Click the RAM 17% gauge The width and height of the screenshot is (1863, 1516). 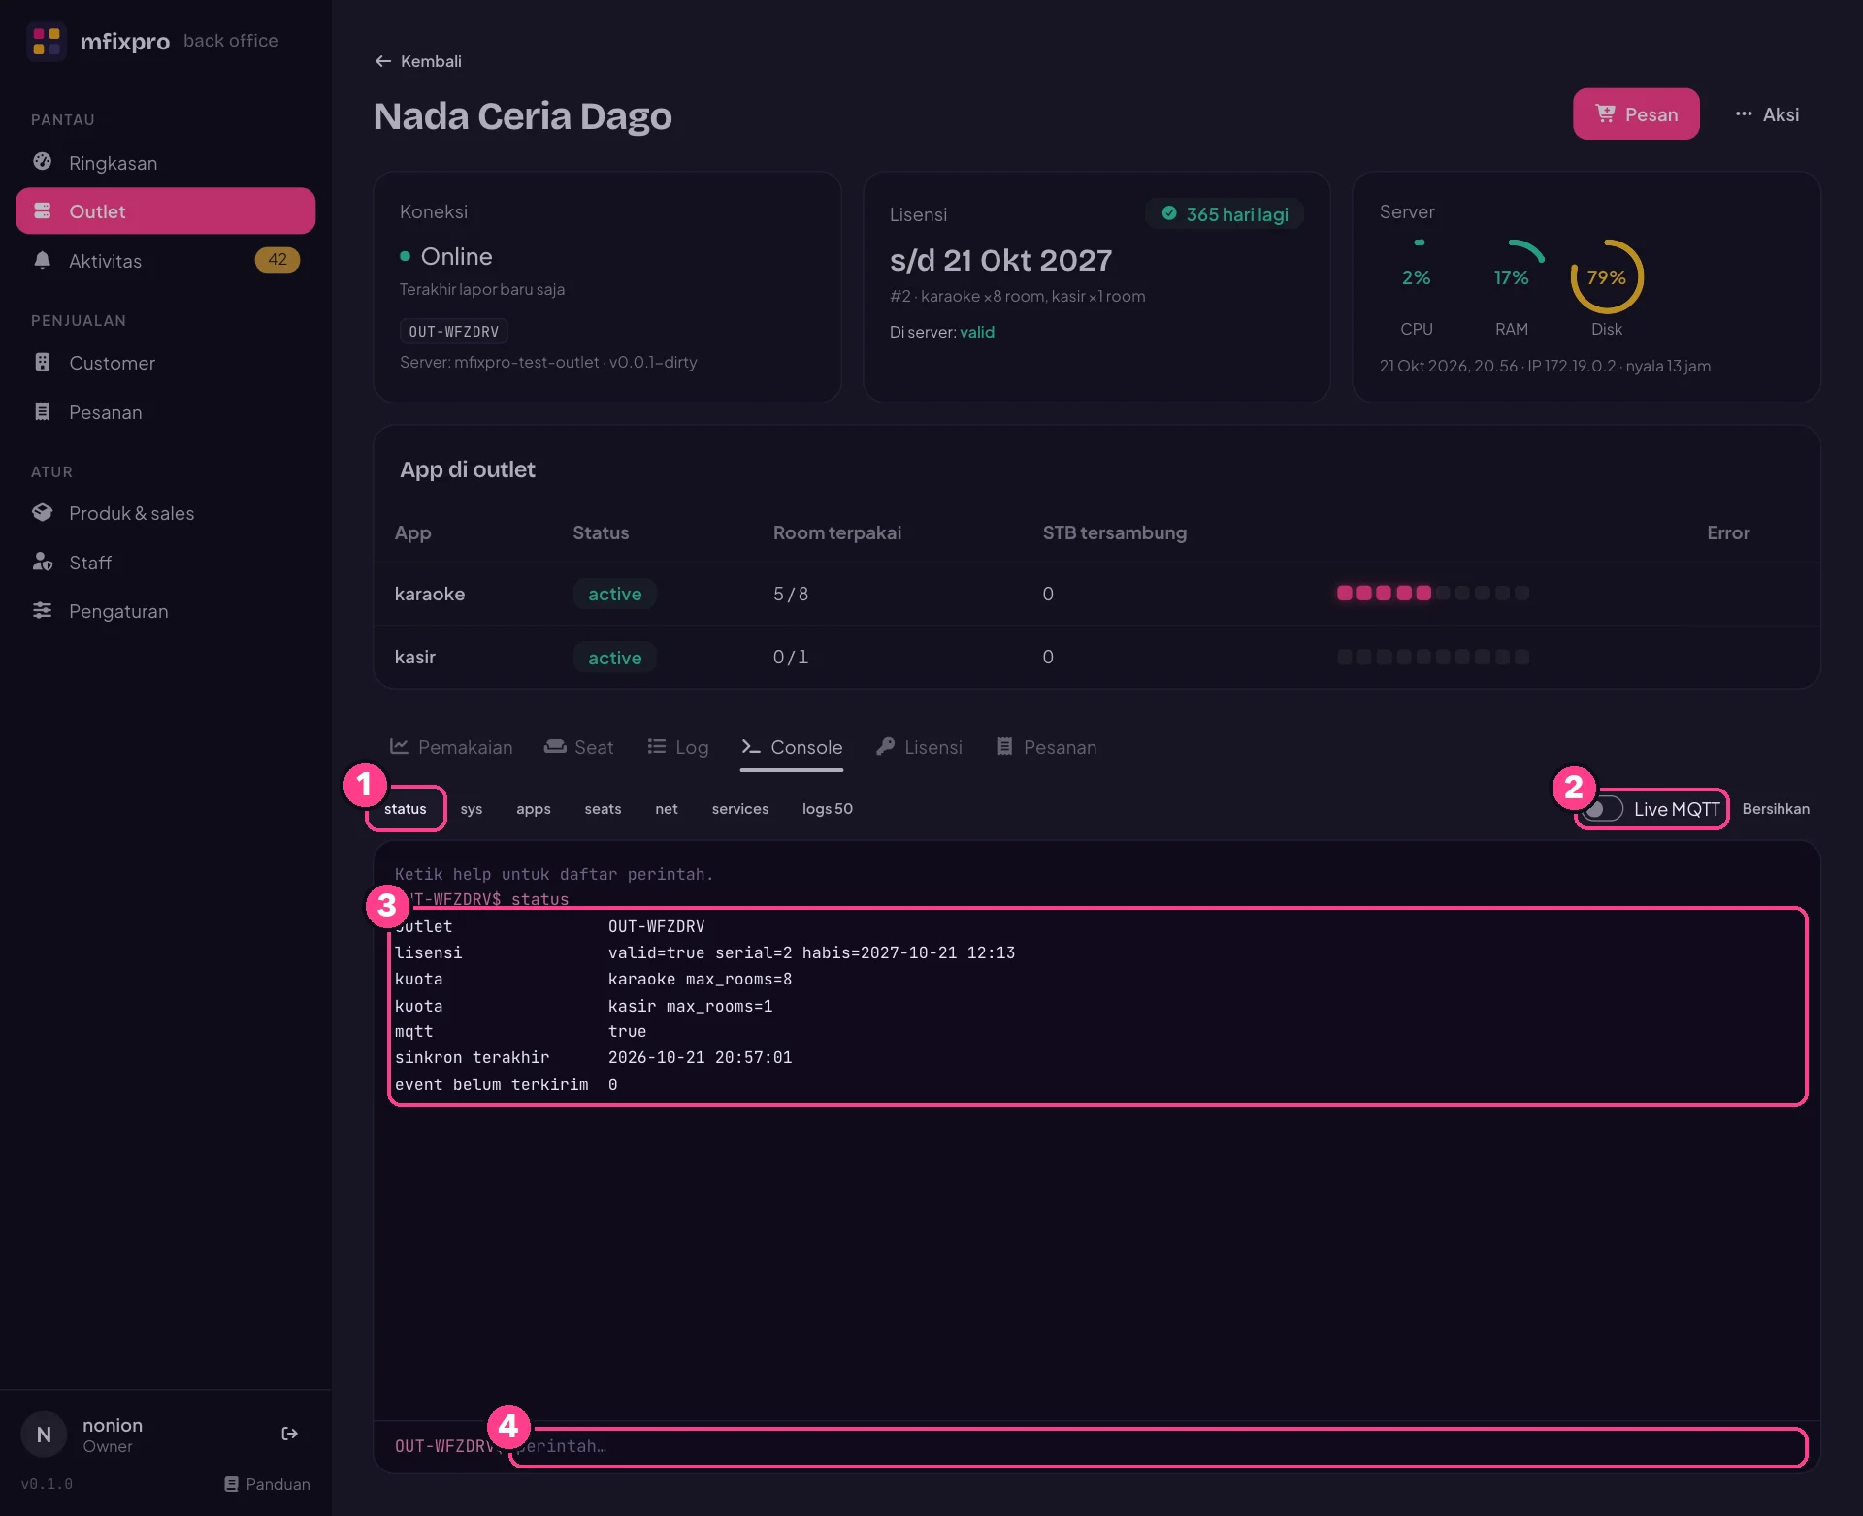1512,277
